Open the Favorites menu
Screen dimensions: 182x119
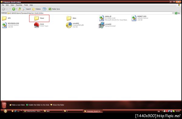coord(19,5)
